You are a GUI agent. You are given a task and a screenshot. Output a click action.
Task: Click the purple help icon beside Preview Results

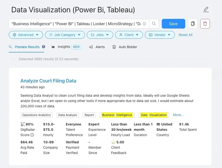pyautogui.click(x=44, y=47)
